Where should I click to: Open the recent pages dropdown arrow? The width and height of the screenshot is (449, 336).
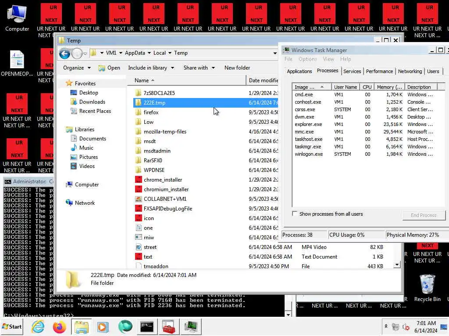85,53
